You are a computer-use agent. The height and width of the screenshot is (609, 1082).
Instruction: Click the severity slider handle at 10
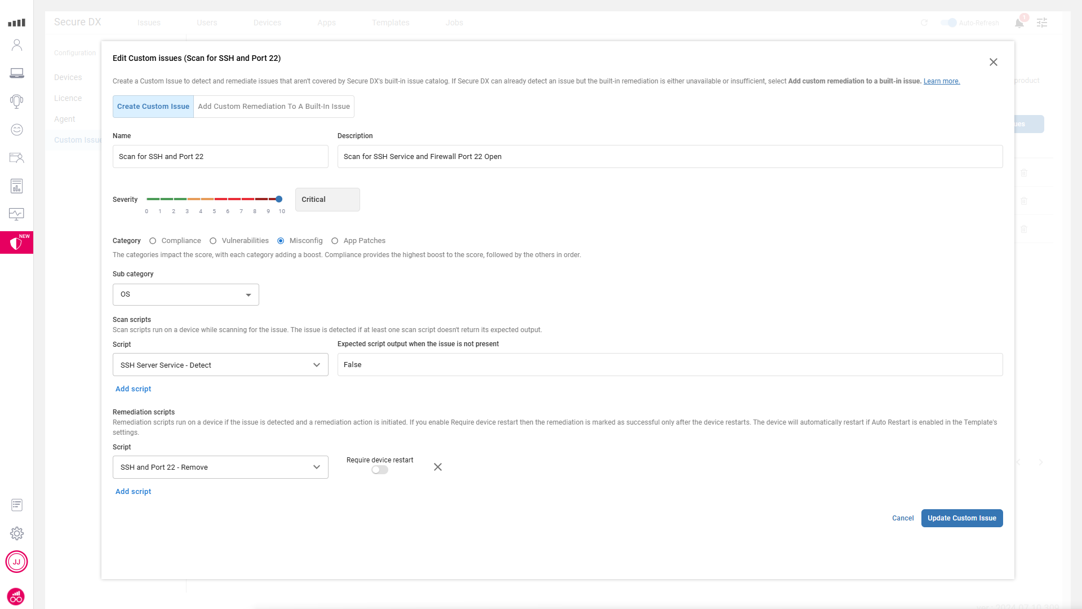pyautogui.click(x=279, y=199)
